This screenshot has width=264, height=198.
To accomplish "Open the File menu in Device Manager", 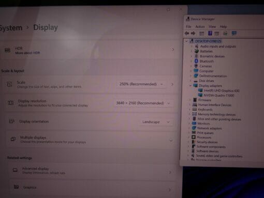I will point(188,26).
